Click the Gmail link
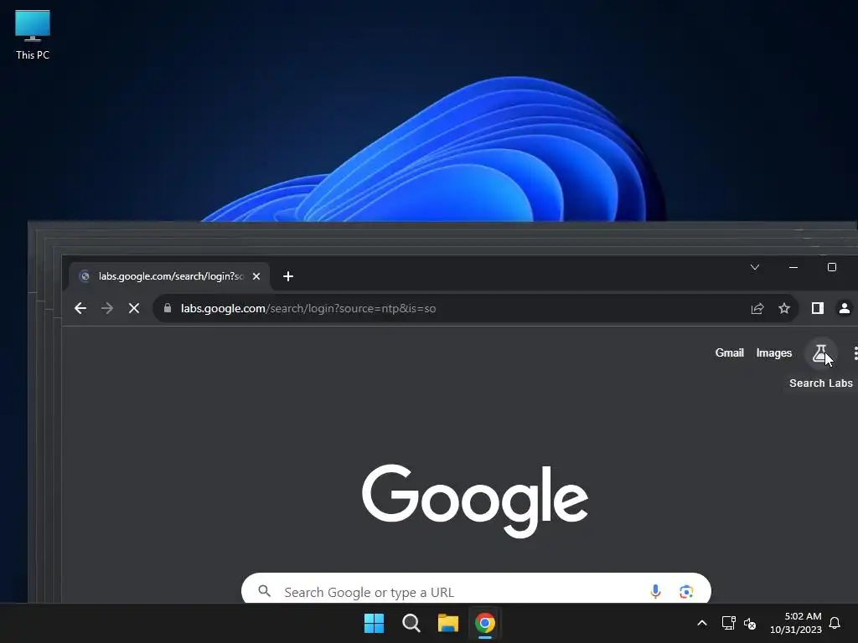 coord(730,353)
